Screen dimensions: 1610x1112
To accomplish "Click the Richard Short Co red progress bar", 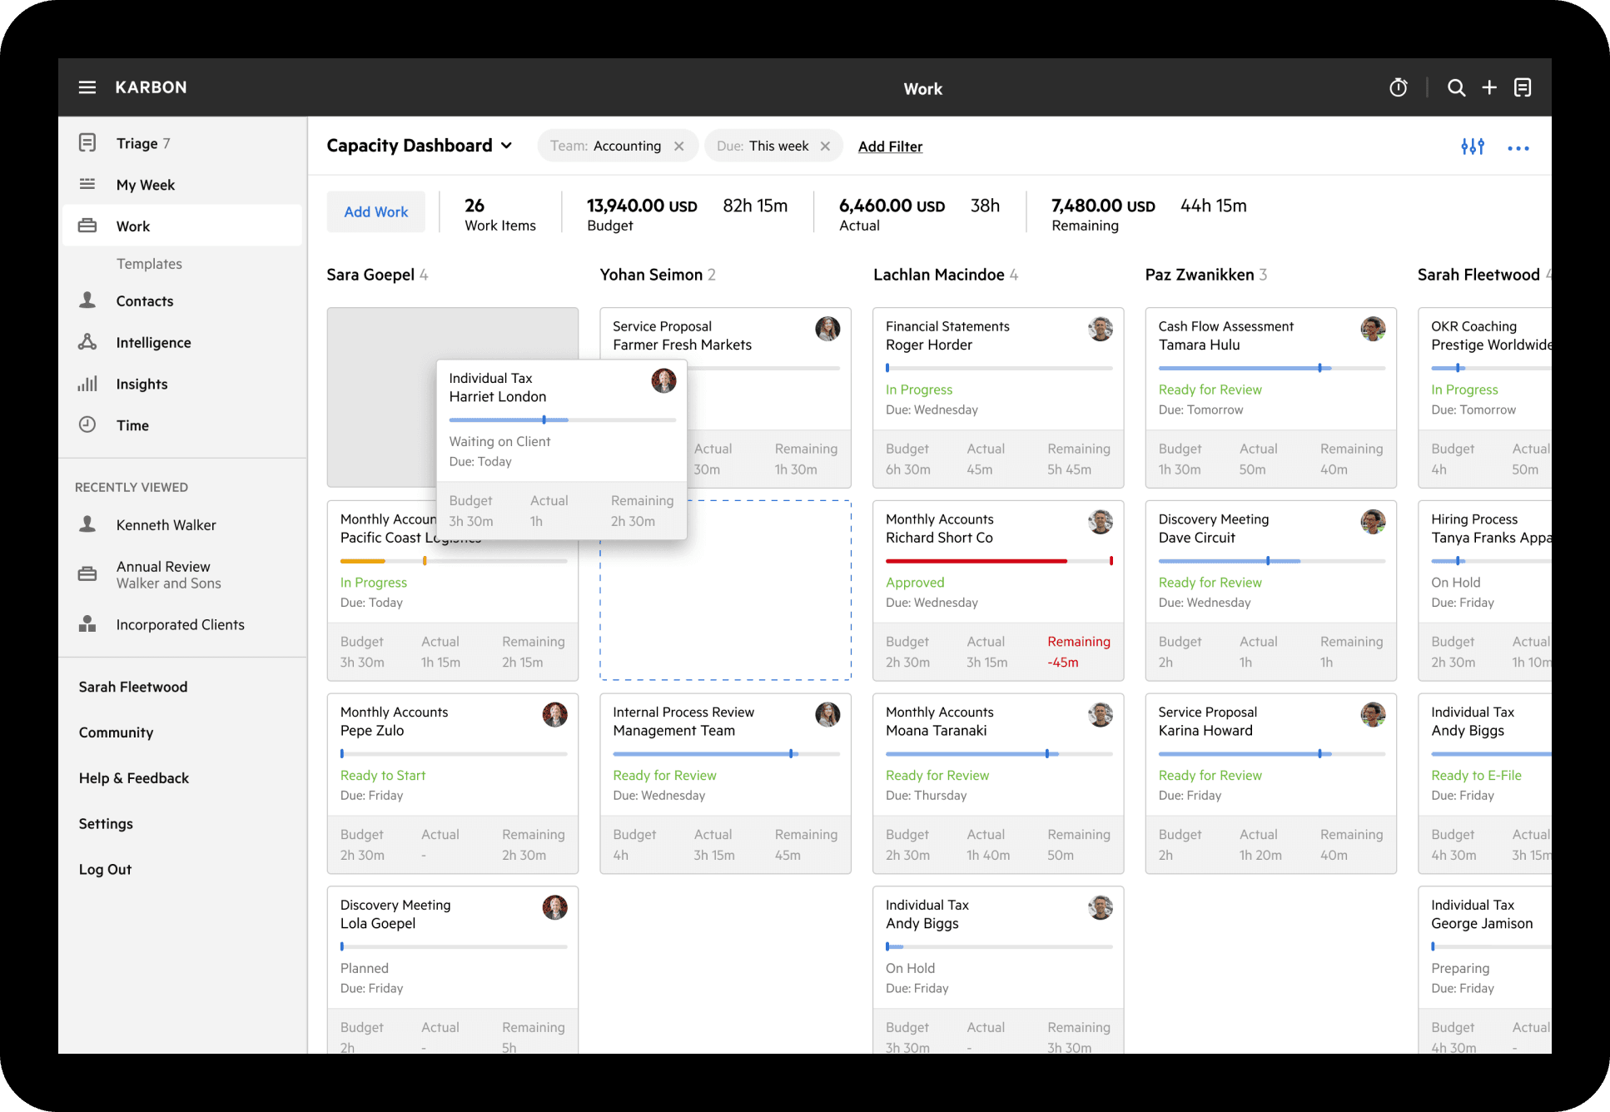I will [x=976, y=561].
